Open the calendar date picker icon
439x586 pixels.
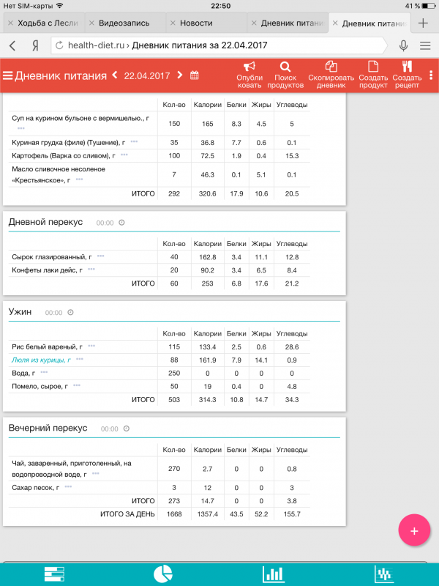[195, 75]
